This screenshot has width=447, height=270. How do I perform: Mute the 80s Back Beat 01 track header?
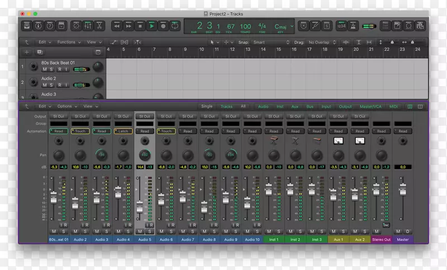[45, 69]
